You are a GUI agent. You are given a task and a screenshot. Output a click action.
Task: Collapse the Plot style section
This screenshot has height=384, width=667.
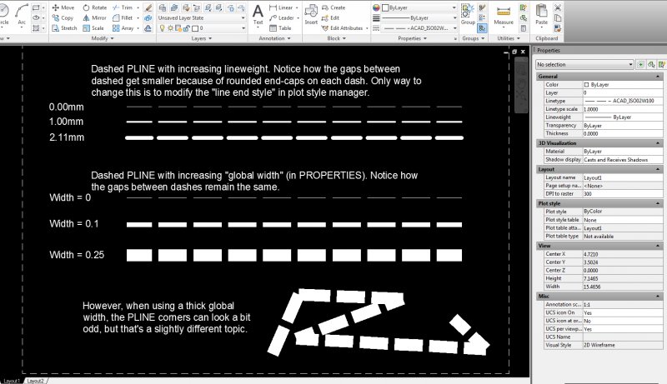658,203
